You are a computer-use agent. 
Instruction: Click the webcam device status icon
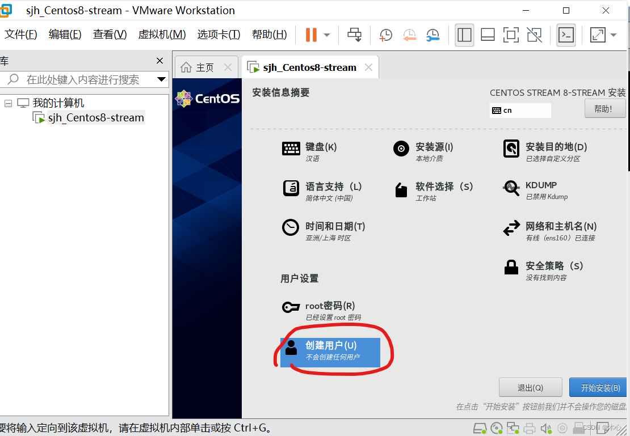point(563,429)
